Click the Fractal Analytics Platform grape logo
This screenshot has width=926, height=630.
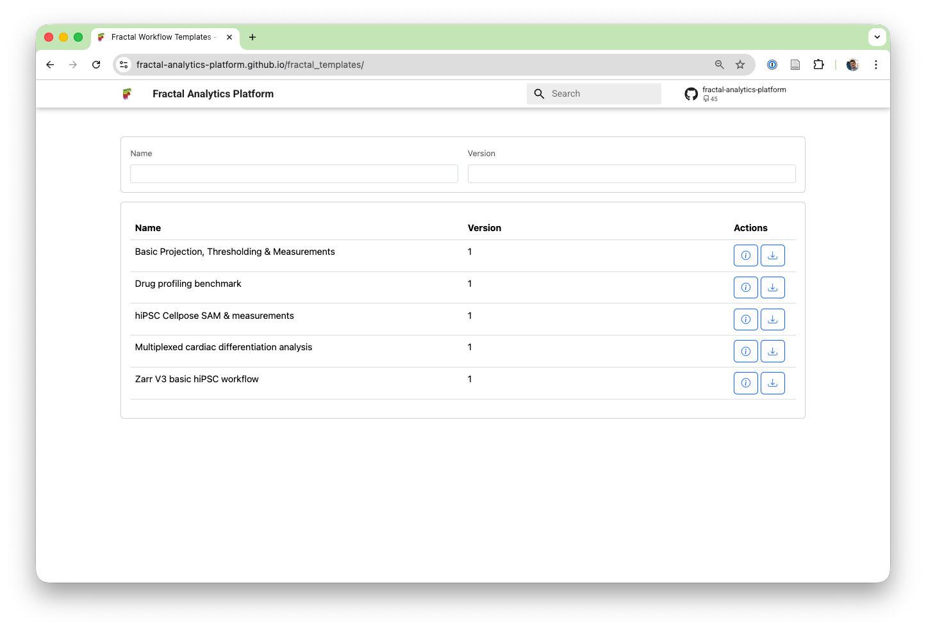tap(127, 93)
